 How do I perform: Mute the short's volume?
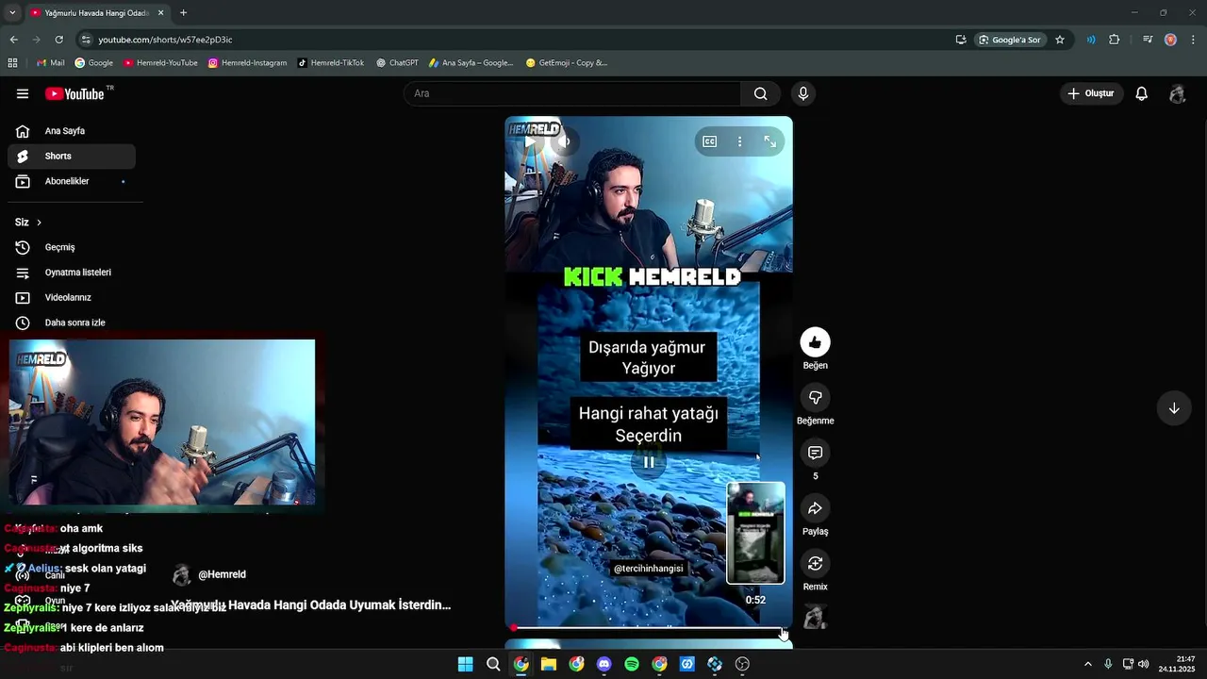click(564, 142)
